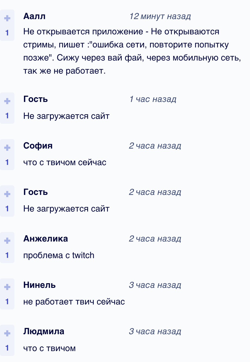Image resolution: width=250 pixels, height=362 pixels.
Task: Click the comment "что с твичом сейчас"
Action: pos(65,162)
